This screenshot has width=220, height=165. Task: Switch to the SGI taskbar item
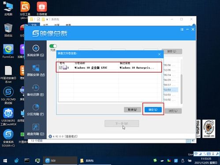pyautogui.click(x=60, y=161)
